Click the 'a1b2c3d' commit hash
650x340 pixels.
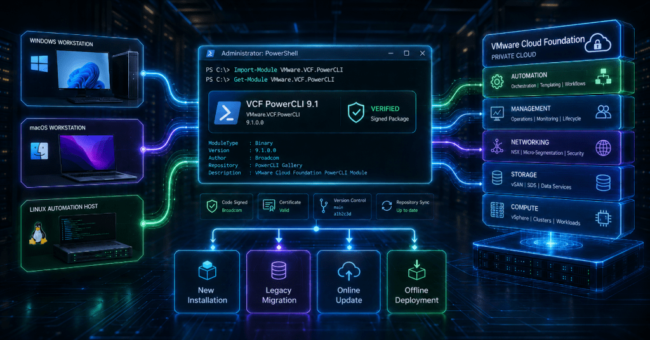click(342, 214)
